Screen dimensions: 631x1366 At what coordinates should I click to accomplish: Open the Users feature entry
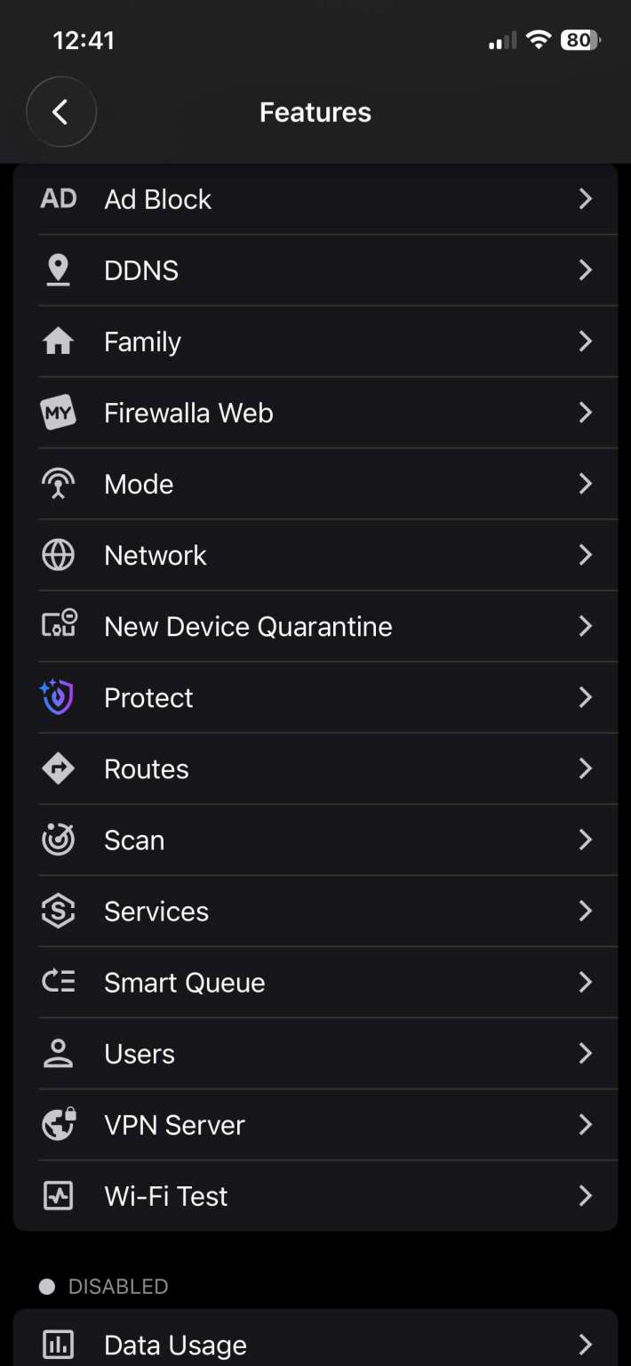[315, 1053]
